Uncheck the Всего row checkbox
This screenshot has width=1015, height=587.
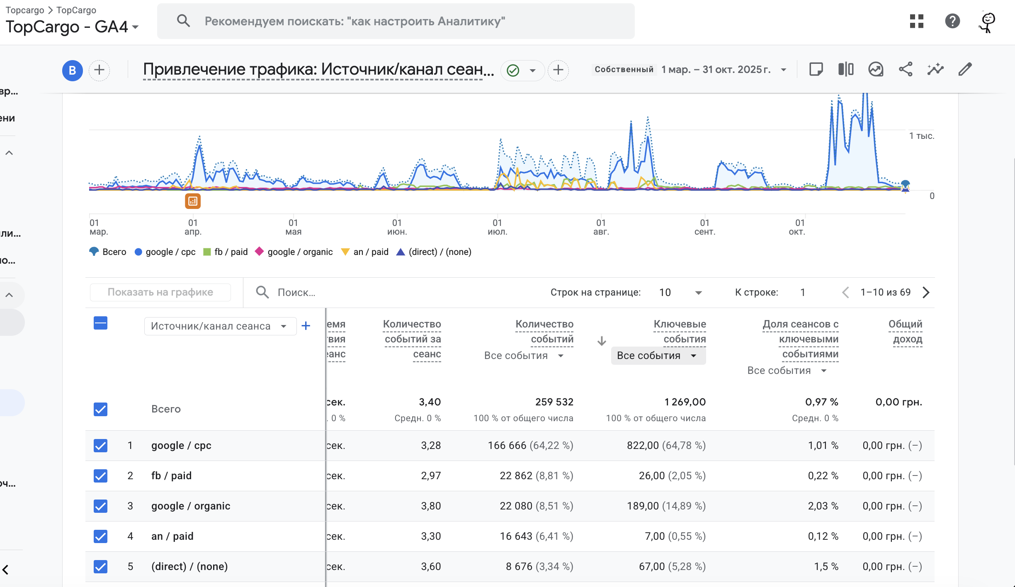pyautogui.click(x=100, y=409)
